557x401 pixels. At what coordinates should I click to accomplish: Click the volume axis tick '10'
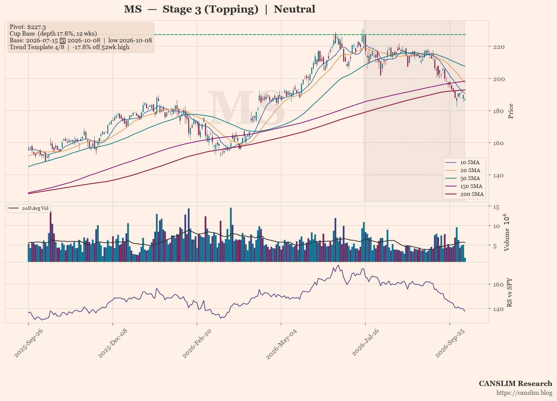496,226
